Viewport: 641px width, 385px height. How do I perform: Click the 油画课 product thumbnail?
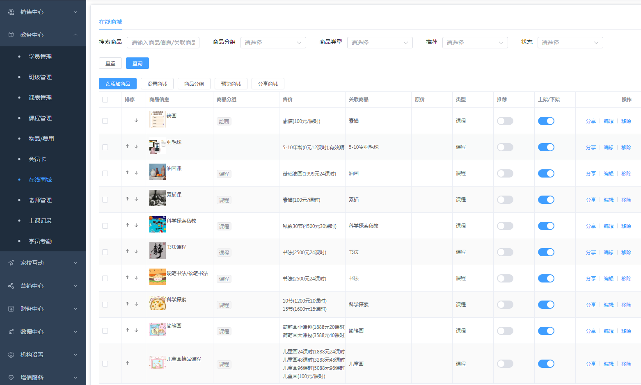pyautogui.click(x=158, y=172)
